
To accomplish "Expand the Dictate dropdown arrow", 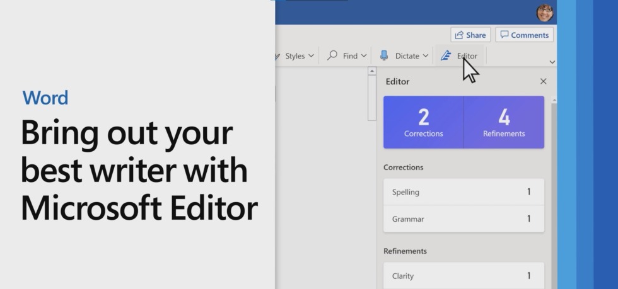I will (x=425, y=56).
